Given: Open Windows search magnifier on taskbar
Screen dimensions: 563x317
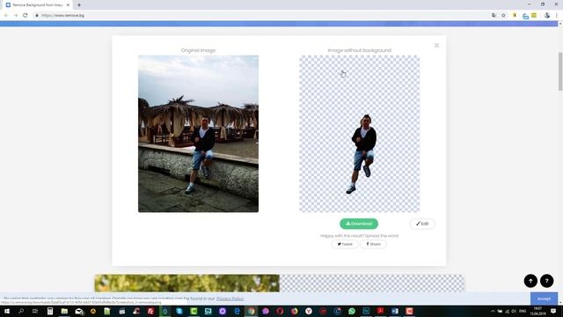Looking at the screenshot, I should [x=21, y=311].
